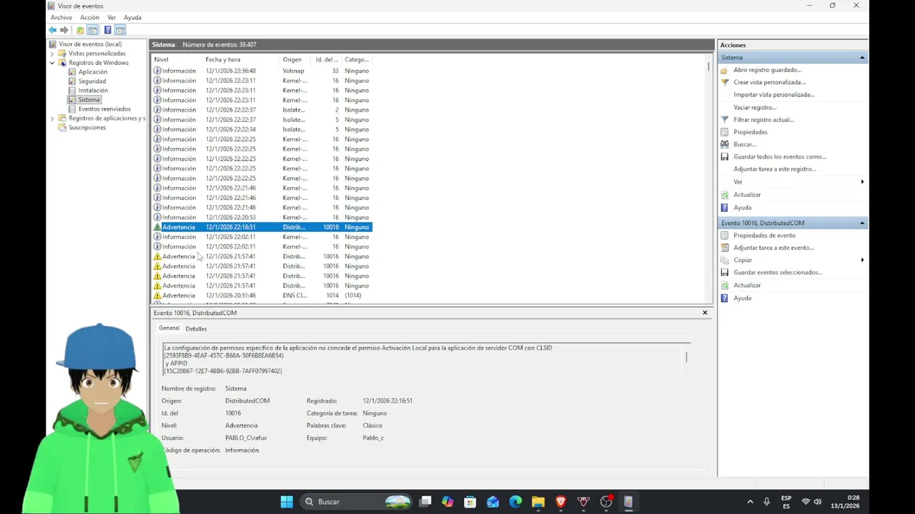The image size is (915, 514).
Task: Expand the Copiar submenu arrow
Action: pos(862,260)
